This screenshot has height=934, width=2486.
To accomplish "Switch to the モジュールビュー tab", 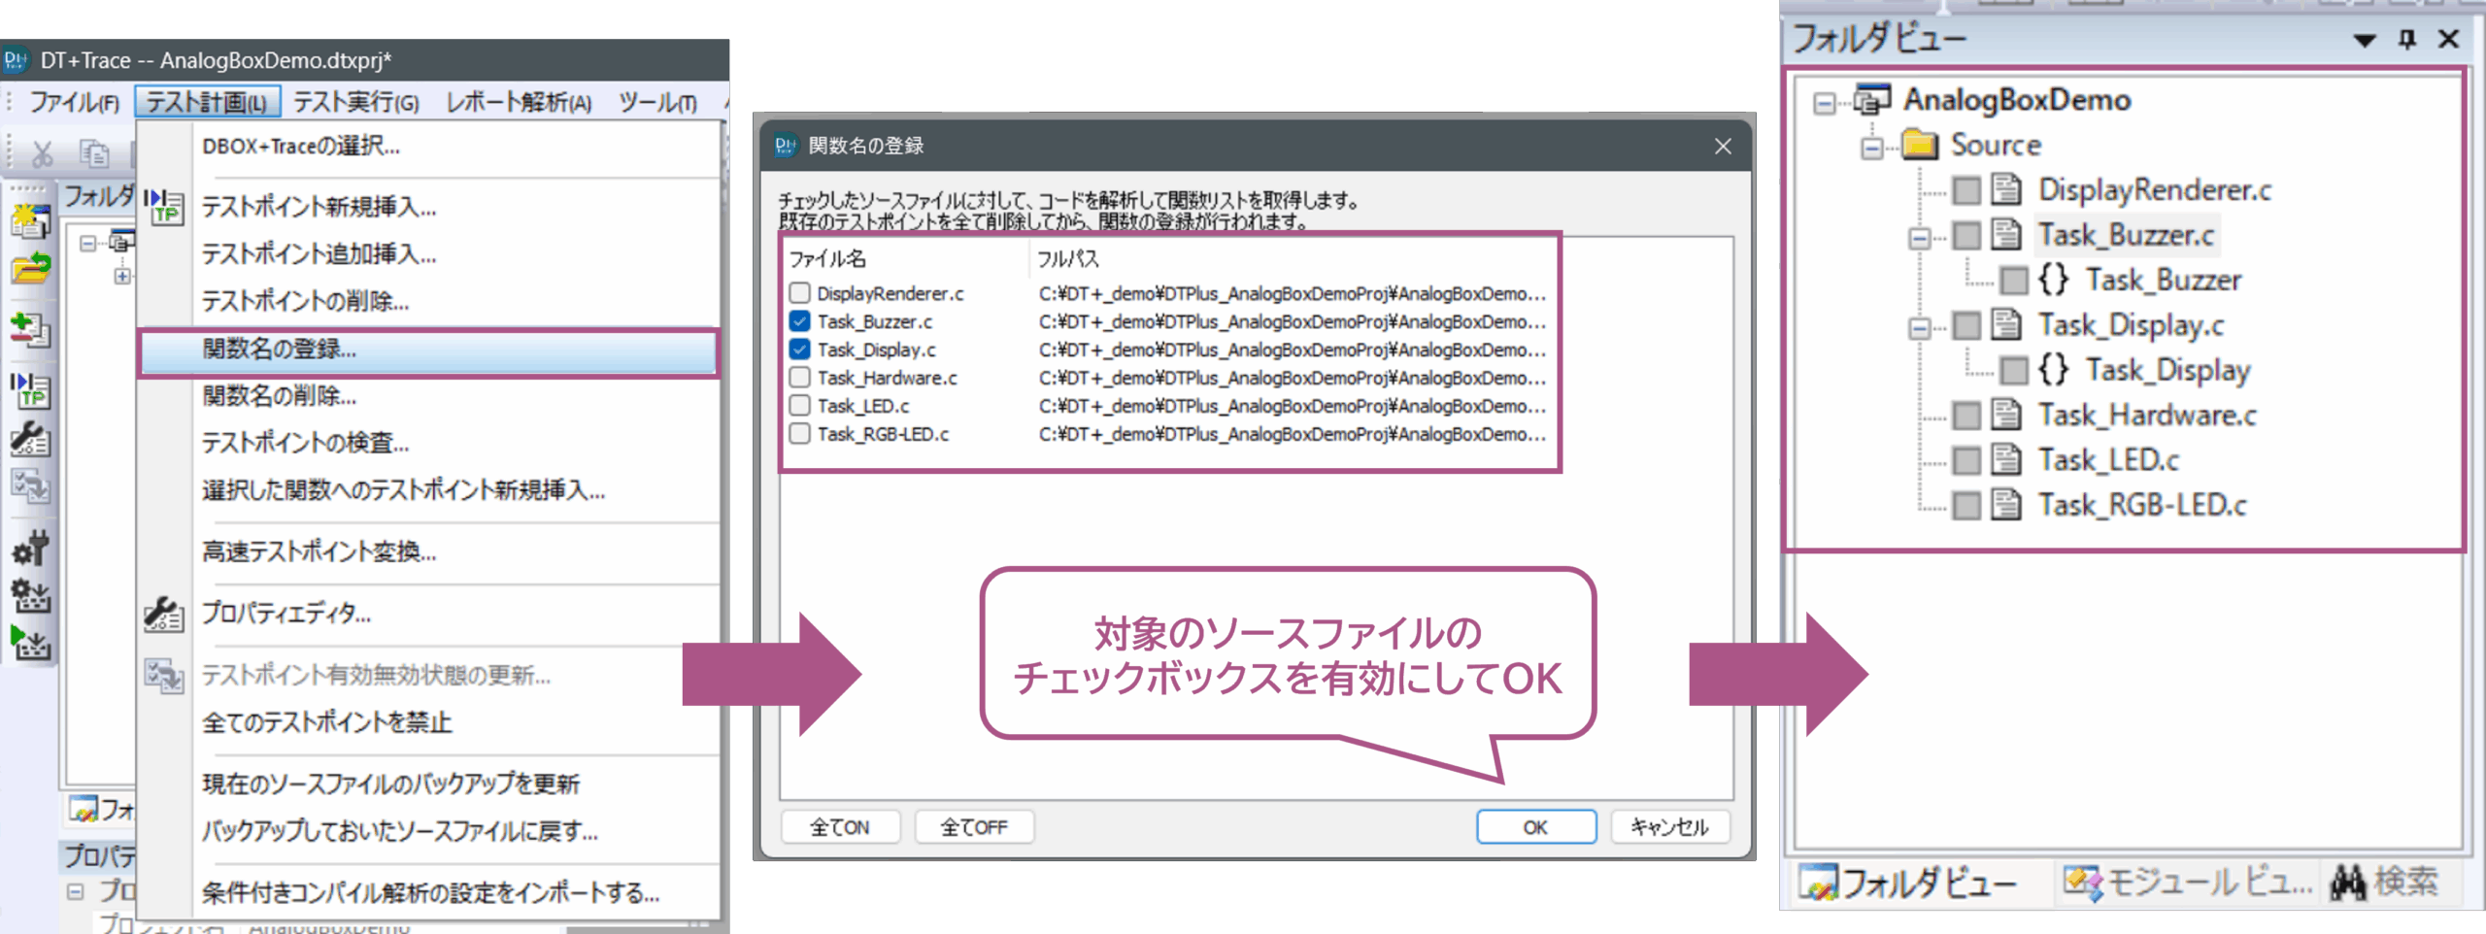I will pyautogui.click(x=2188, y=883).
